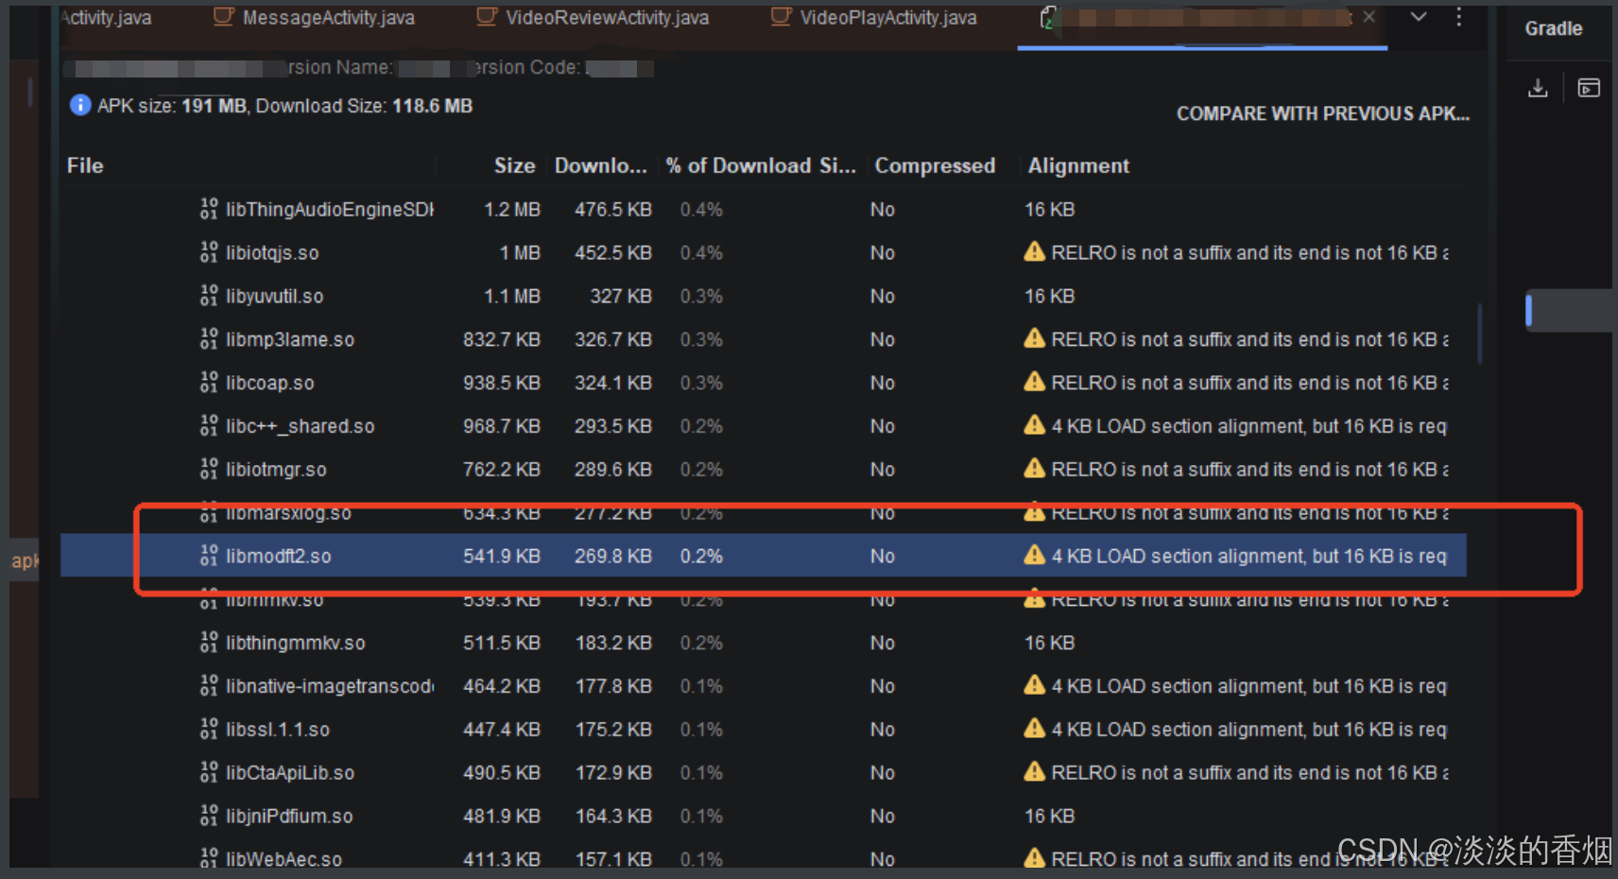Click the libmodft2.so alignment warning icon
1618x879 pixels.
1035,555
